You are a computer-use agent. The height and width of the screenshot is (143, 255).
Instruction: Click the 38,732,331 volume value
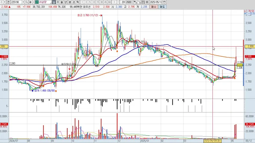pos(39,7)
